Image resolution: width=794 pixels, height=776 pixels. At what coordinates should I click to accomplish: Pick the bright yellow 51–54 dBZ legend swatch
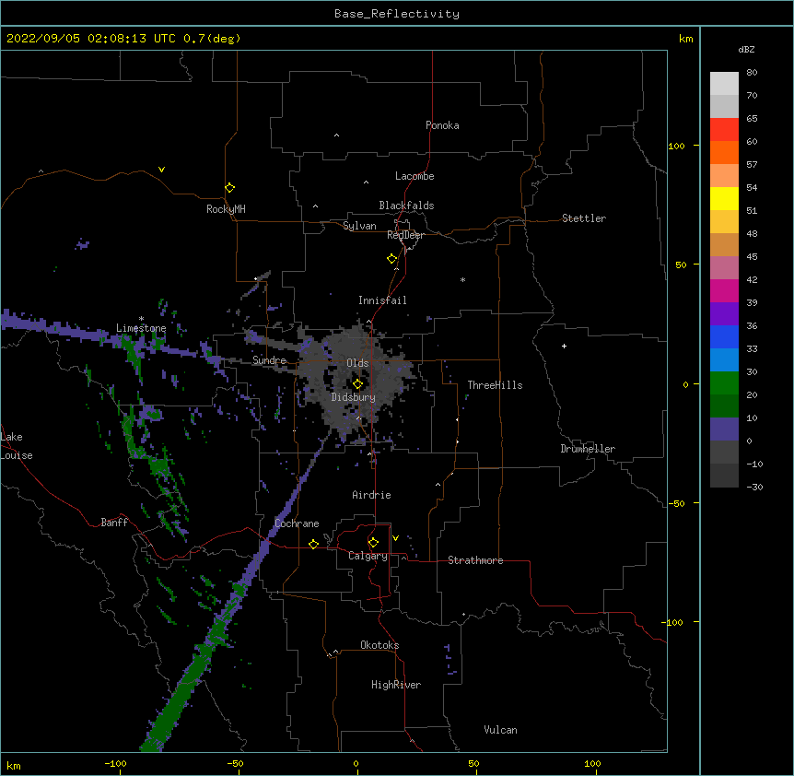coord(724,198)
